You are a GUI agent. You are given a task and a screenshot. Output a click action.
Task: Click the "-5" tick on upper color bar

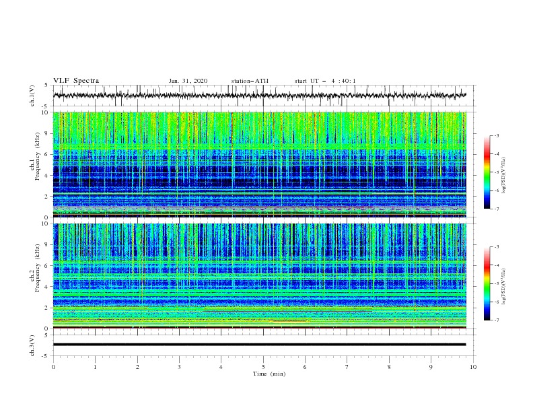pyautogui.click(x=496, y=172)
